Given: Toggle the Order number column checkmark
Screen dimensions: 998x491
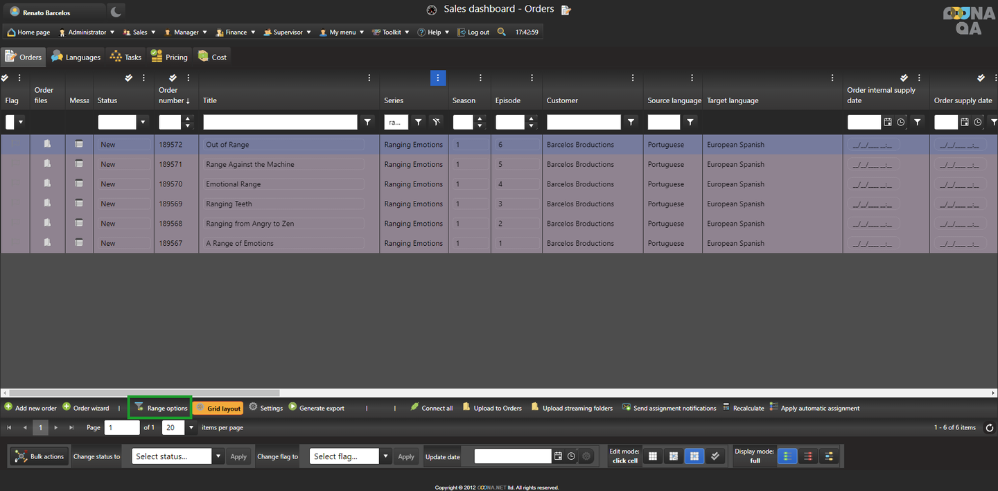Looking at the screenshot, I should (x=173, y=78).
